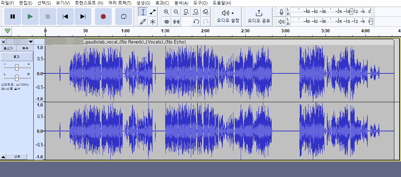
Task: Open the 보기(V) menu
Action: click(x=63, y=3)
